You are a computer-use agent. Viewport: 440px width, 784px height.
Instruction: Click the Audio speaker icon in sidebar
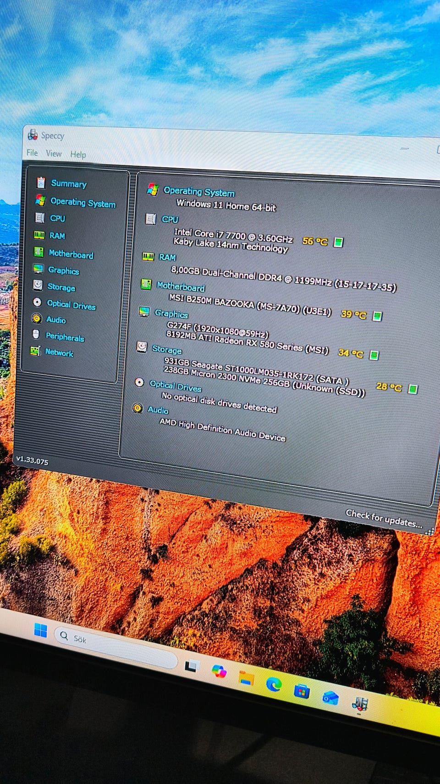[x=37, y=318]
